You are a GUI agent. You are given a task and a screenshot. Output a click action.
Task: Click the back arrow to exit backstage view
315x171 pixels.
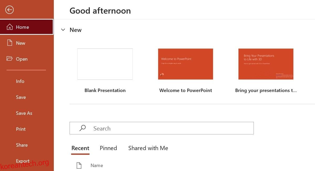pos(9,10)
